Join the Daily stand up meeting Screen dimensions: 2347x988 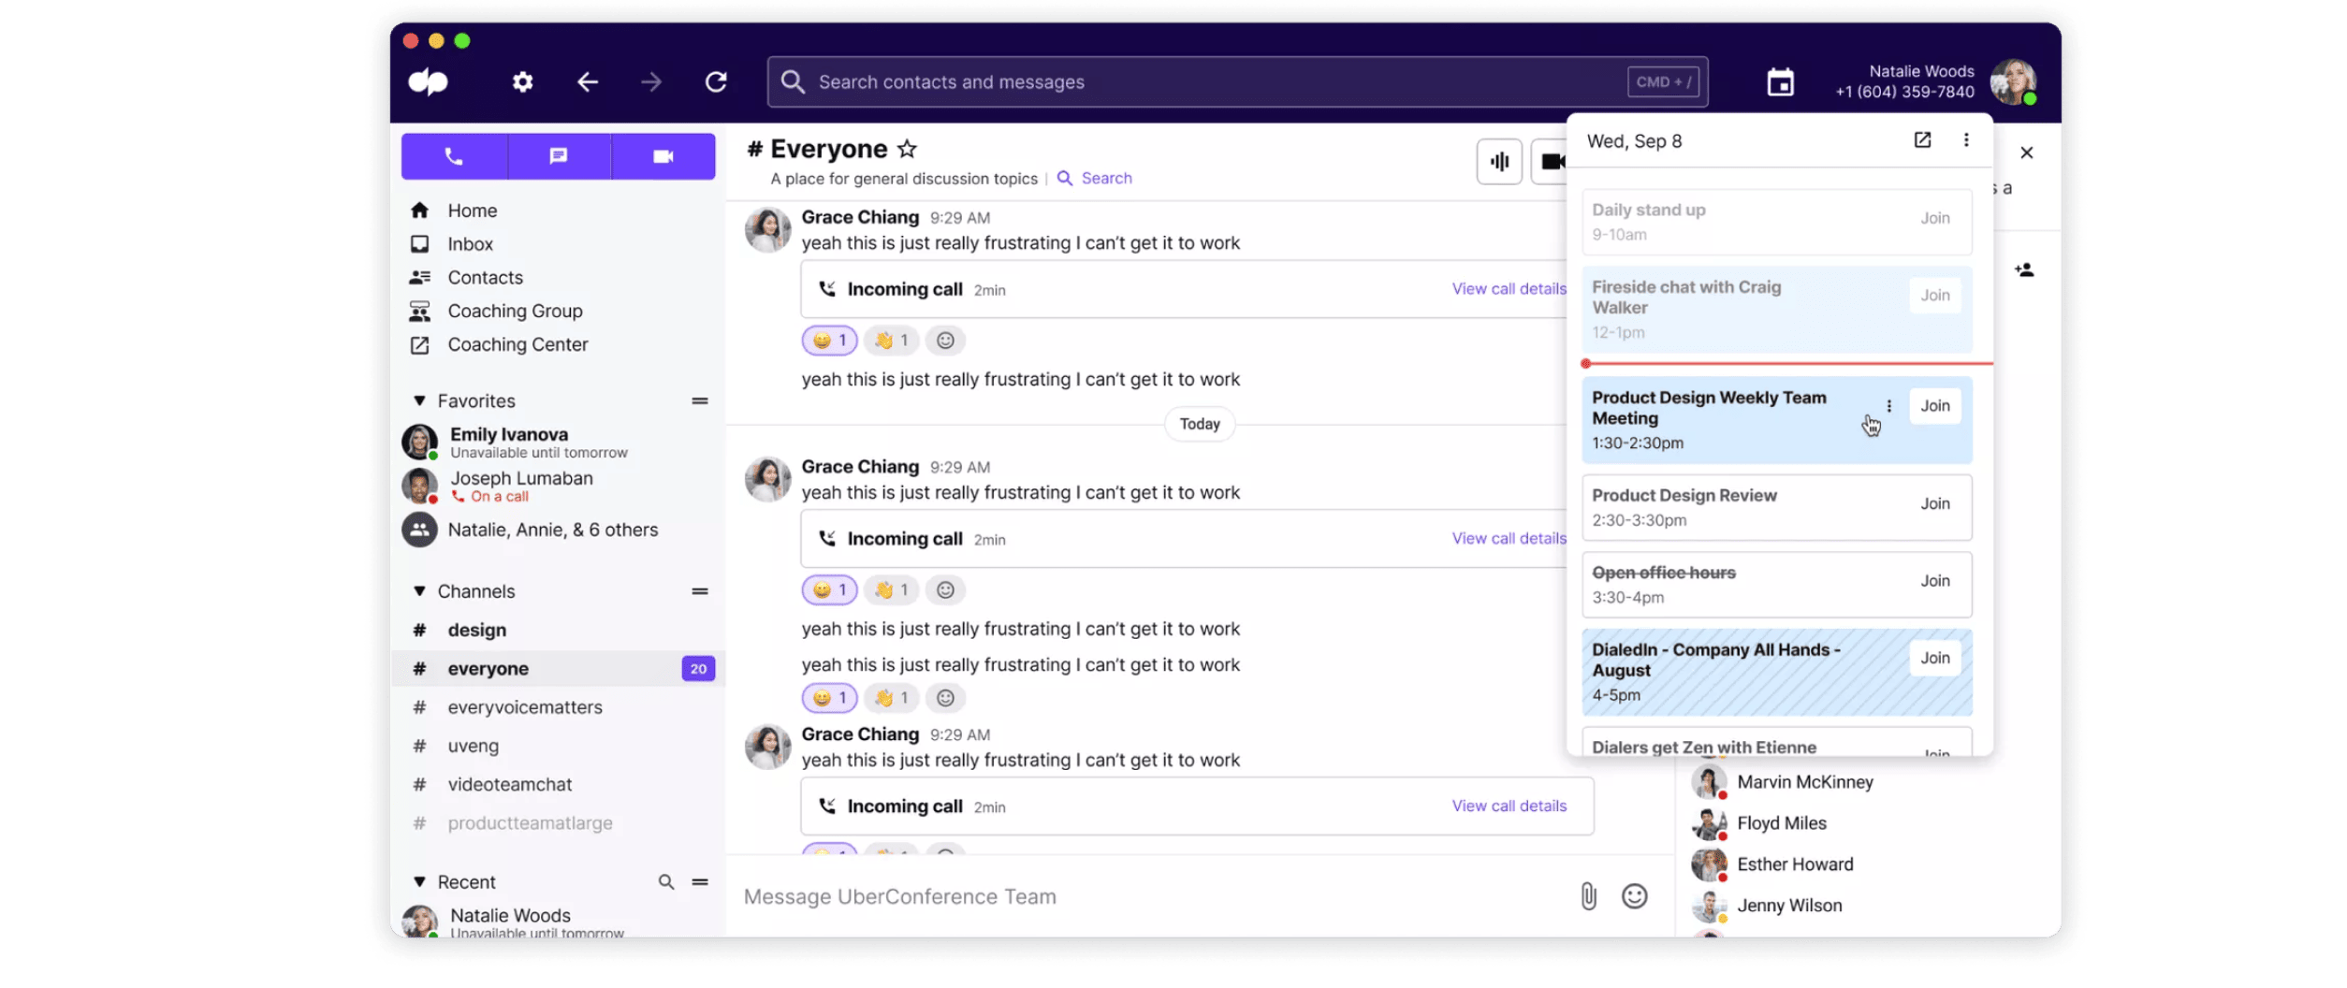click(1934, 218)
